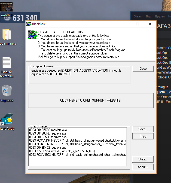Select stack line 0023:777CC55A ntdll.dll
Screen dimensions: 171x183
(62, 151)
